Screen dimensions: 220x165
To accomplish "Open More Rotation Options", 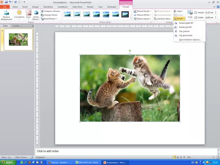I will (x=190, y=40).
